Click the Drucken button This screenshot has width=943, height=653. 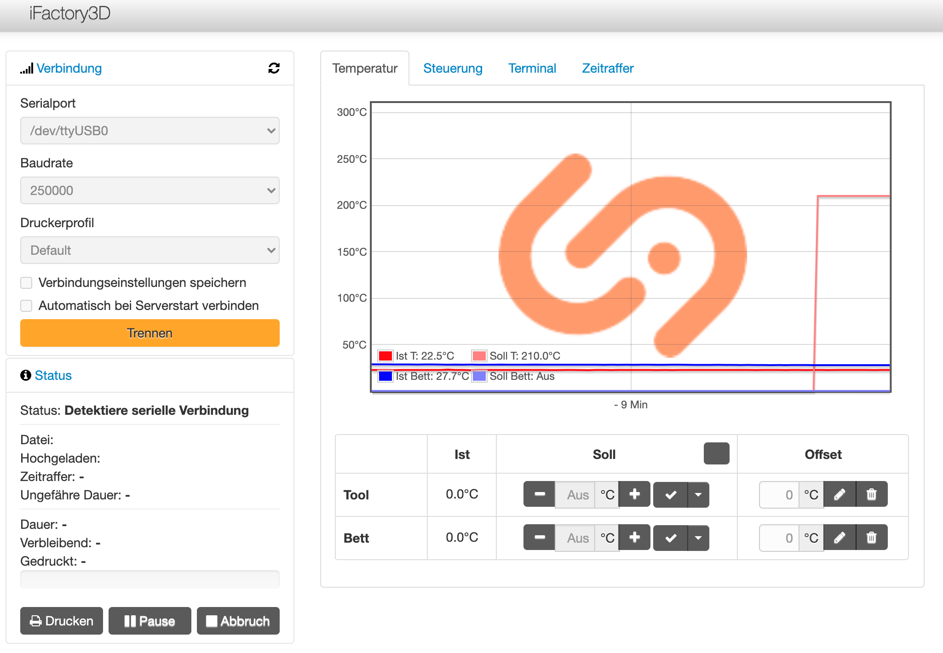pyautogui.click(x=62, y=621)
